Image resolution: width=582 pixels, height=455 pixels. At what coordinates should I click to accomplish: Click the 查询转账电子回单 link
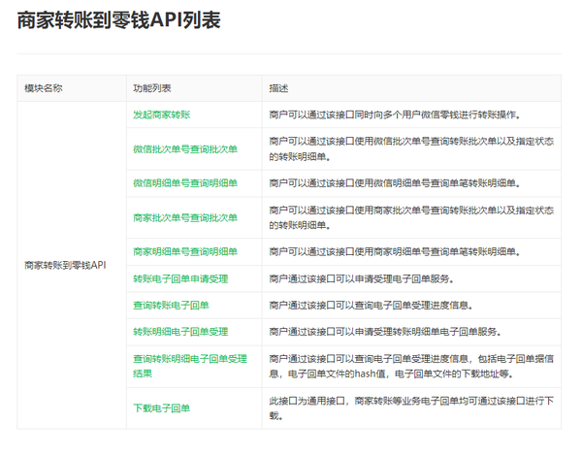click(x=171, y=306)
